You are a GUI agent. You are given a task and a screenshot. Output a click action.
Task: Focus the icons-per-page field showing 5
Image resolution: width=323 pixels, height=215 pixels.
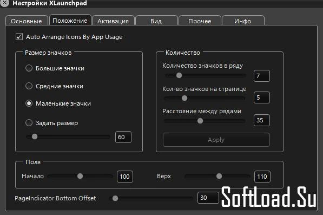[262, 97]
